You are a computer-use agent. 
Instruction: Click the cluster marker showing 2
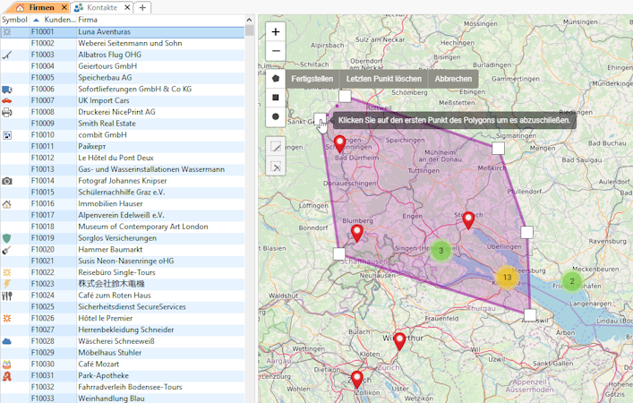[x=571, y=281]
